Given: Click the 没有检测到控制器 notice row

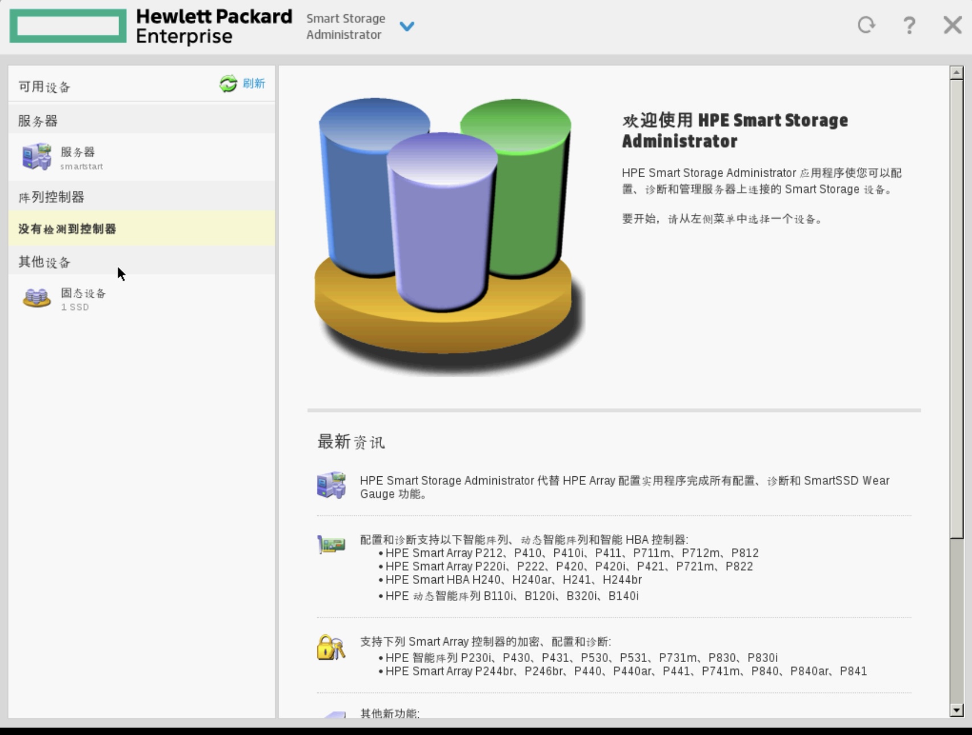Looking at the screenshot, I should pos(141,228).
